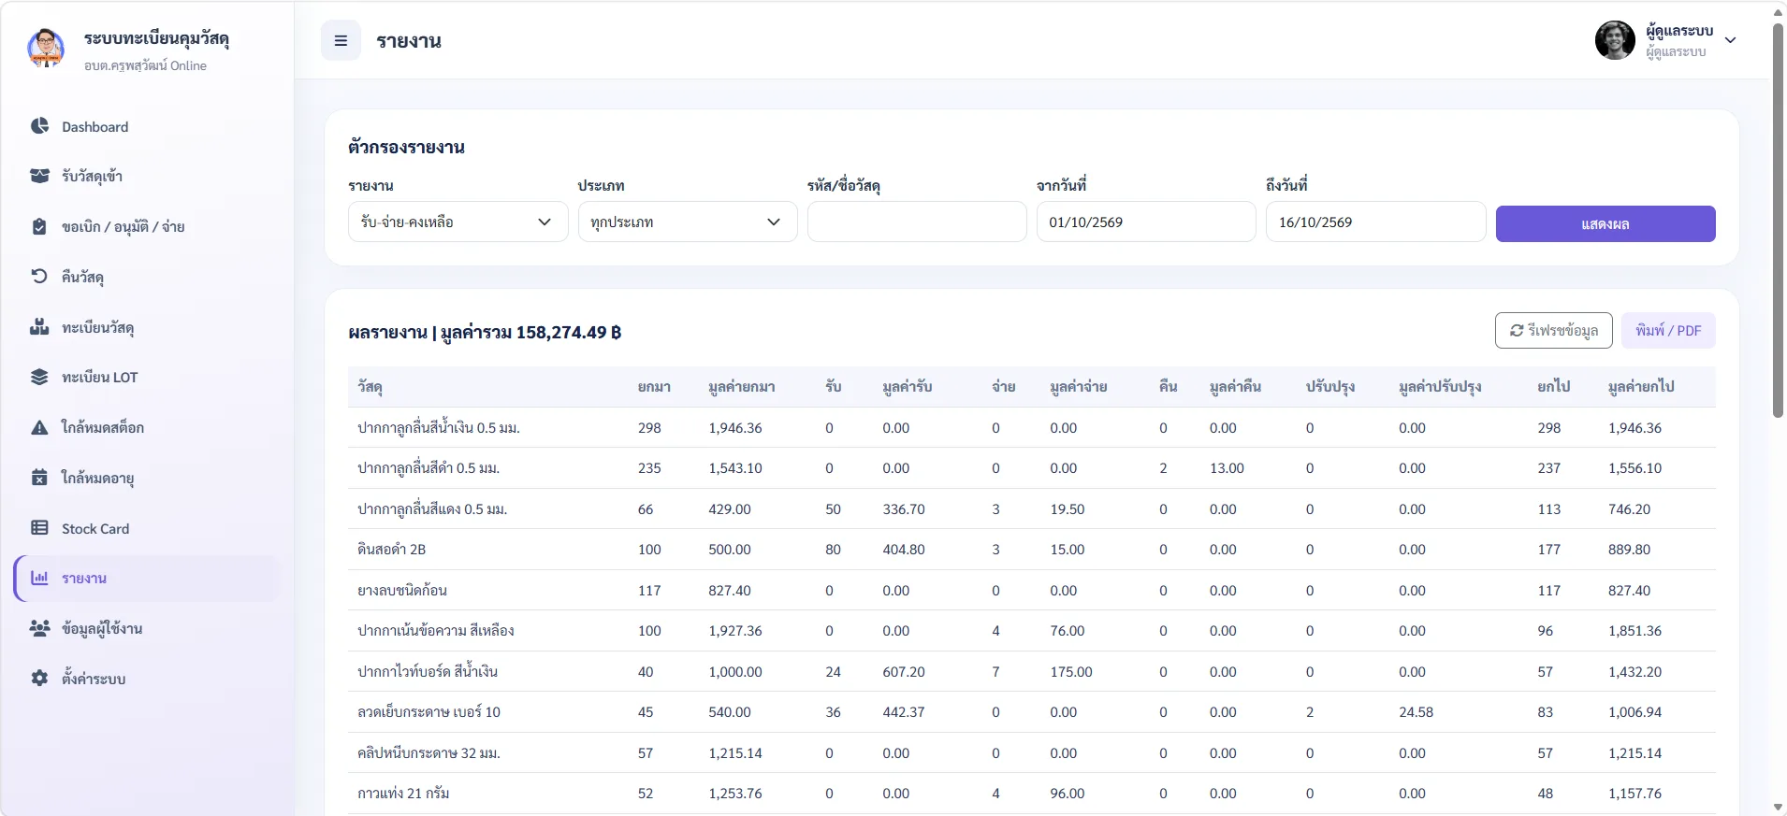Click the มูลค่ารวม 158,274.49 ฿ heading
Screen dimensions: 1787x816
[x=530, y=333]
